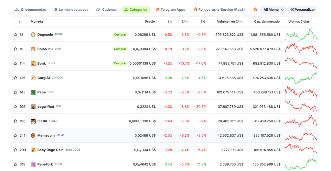Click the Shiba Inu coin logo
The image size is (331, 171).
point(33,49)
